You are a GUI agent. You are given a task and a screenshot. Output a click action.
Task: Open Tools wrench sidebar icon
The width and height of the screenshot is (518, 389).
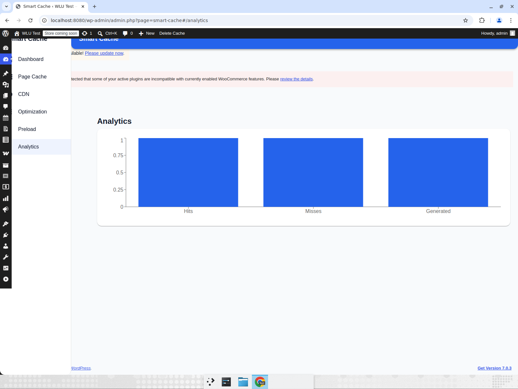tap(6, 257)
